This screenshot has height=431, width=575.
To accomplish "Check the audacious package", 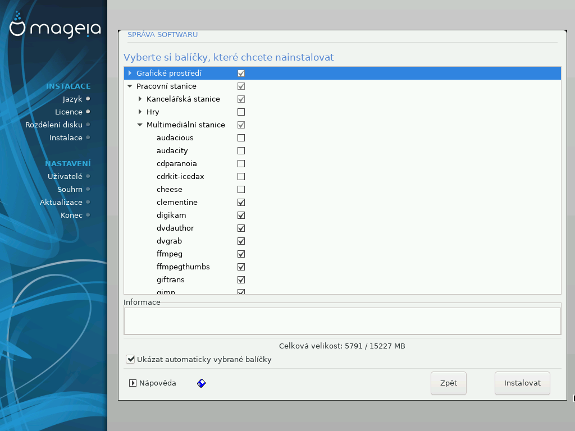I will point(241,138).
